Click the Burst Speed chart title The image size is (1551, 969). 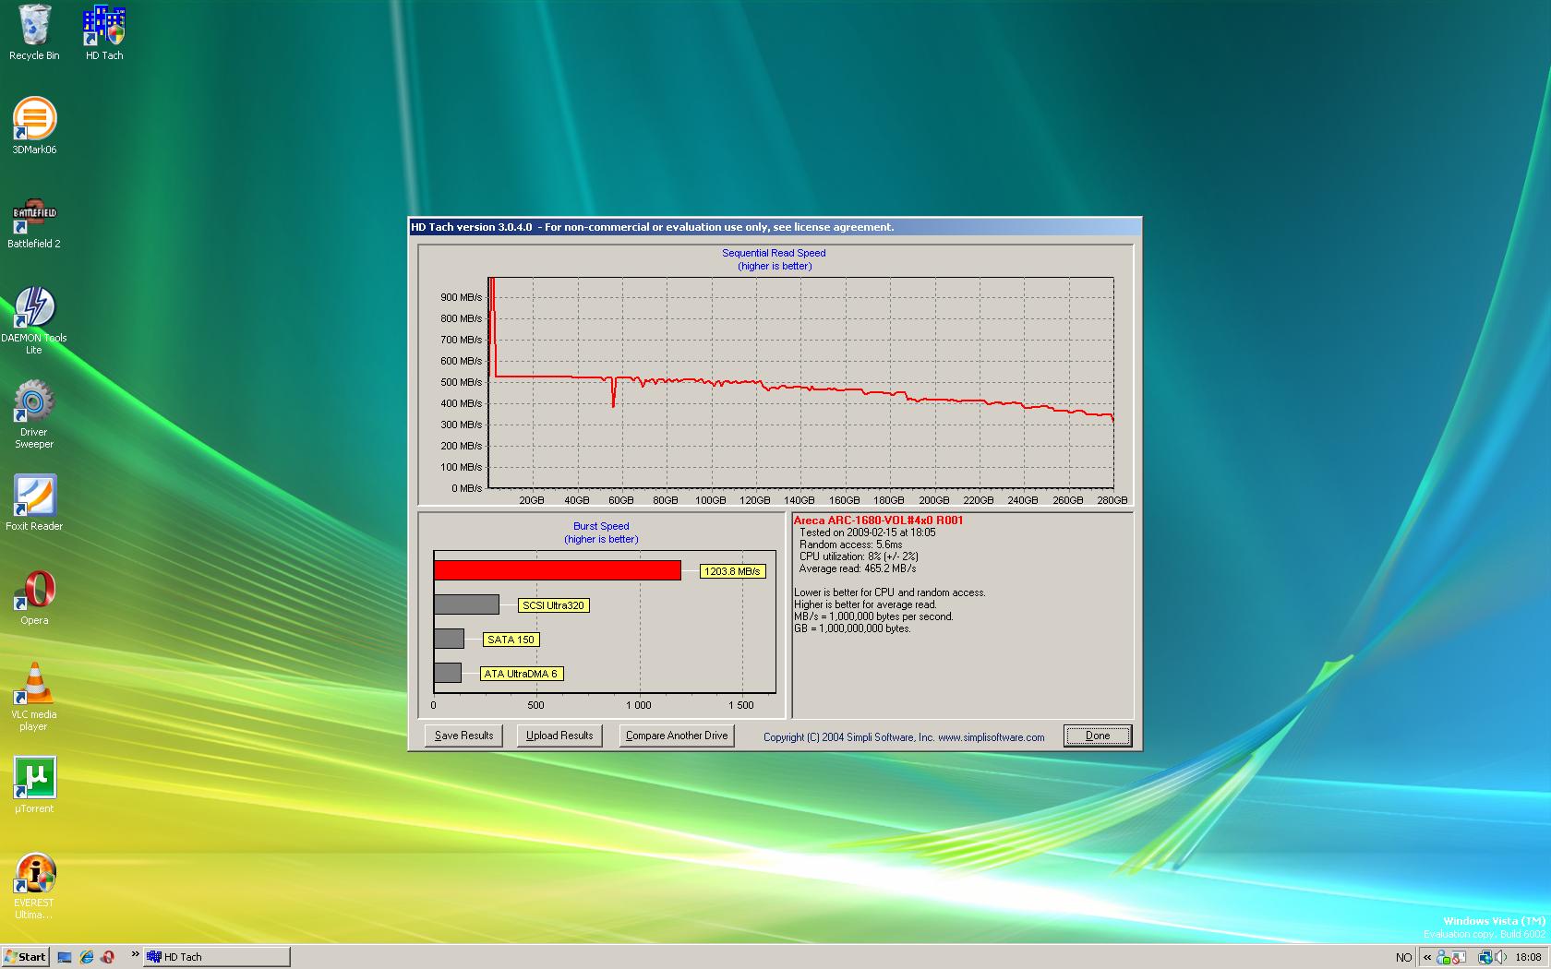pyautogui.click(x=601, y=526)
